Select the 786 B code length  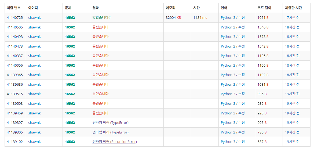click(x=262, y=132)
